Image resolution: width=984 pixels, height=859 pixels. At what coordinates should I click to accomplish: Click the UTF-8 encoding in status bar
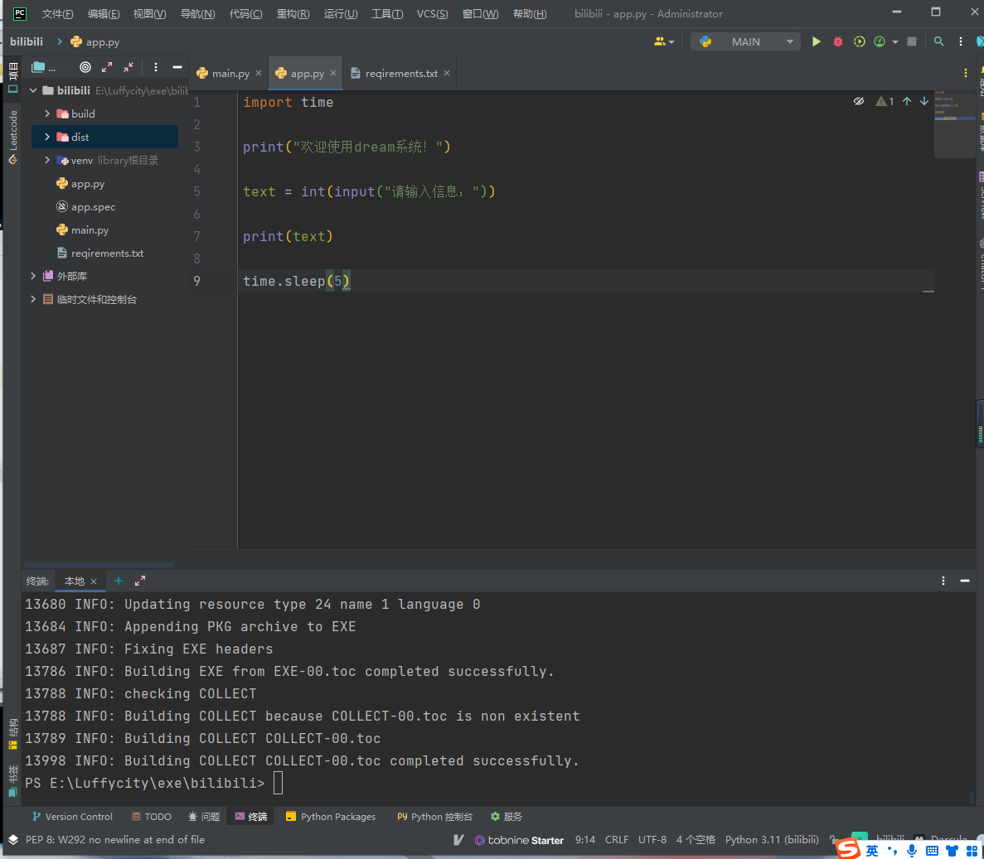pyautogui.click(x=652, y=840)
